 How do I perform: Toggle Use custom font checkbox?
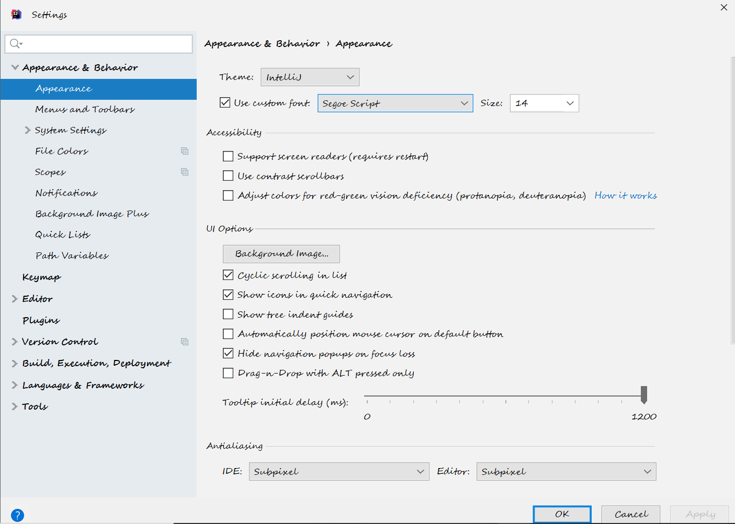tap(225, 102)
